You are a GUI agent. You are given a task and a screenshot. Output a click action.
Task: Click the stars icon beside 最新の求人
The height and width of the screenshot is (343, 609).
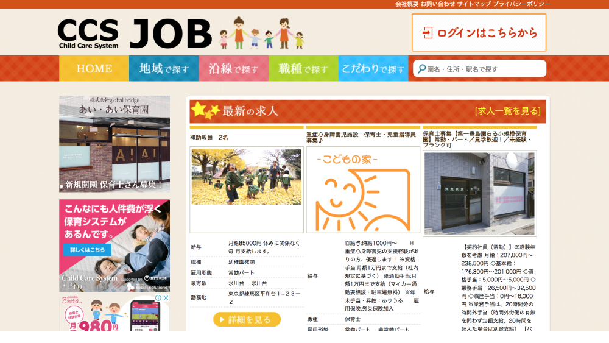pyautogui.click(x=205, y=110)
